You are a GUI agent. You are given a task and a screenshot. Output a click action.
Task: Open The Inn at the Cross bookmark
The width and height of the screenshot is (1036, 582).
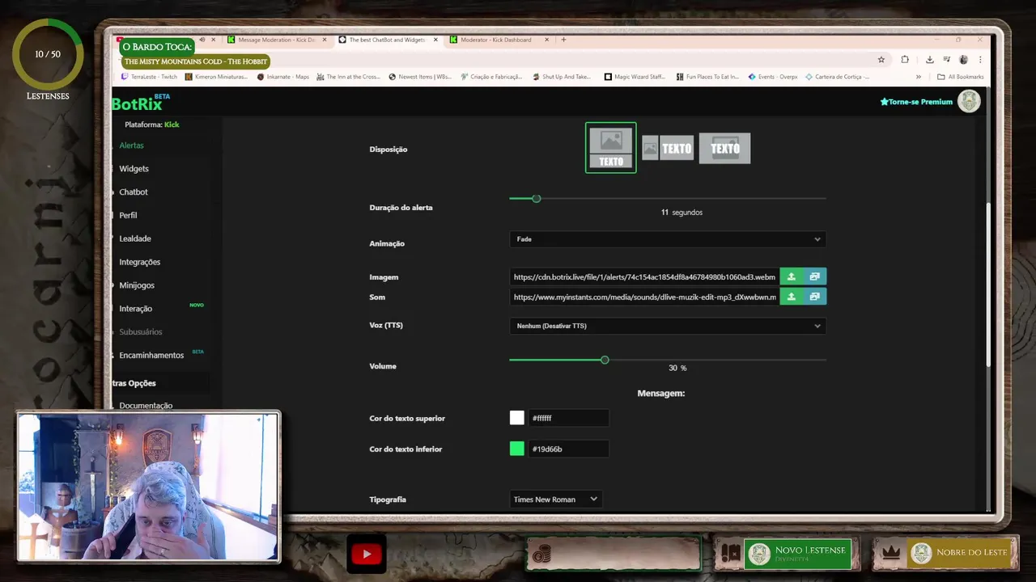[x=348, y=77]
